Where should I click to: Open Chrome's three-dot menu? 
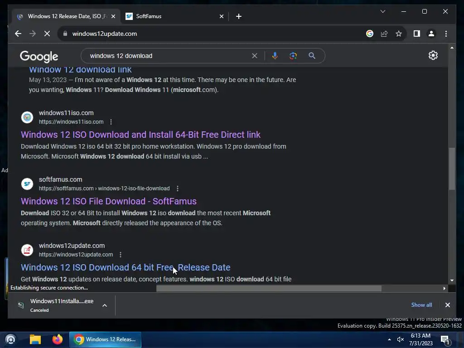pyautogui.click(x=446, y=34)
